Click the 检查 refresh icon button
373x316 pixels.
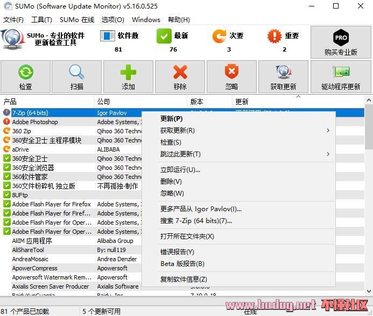coord(25,76)
